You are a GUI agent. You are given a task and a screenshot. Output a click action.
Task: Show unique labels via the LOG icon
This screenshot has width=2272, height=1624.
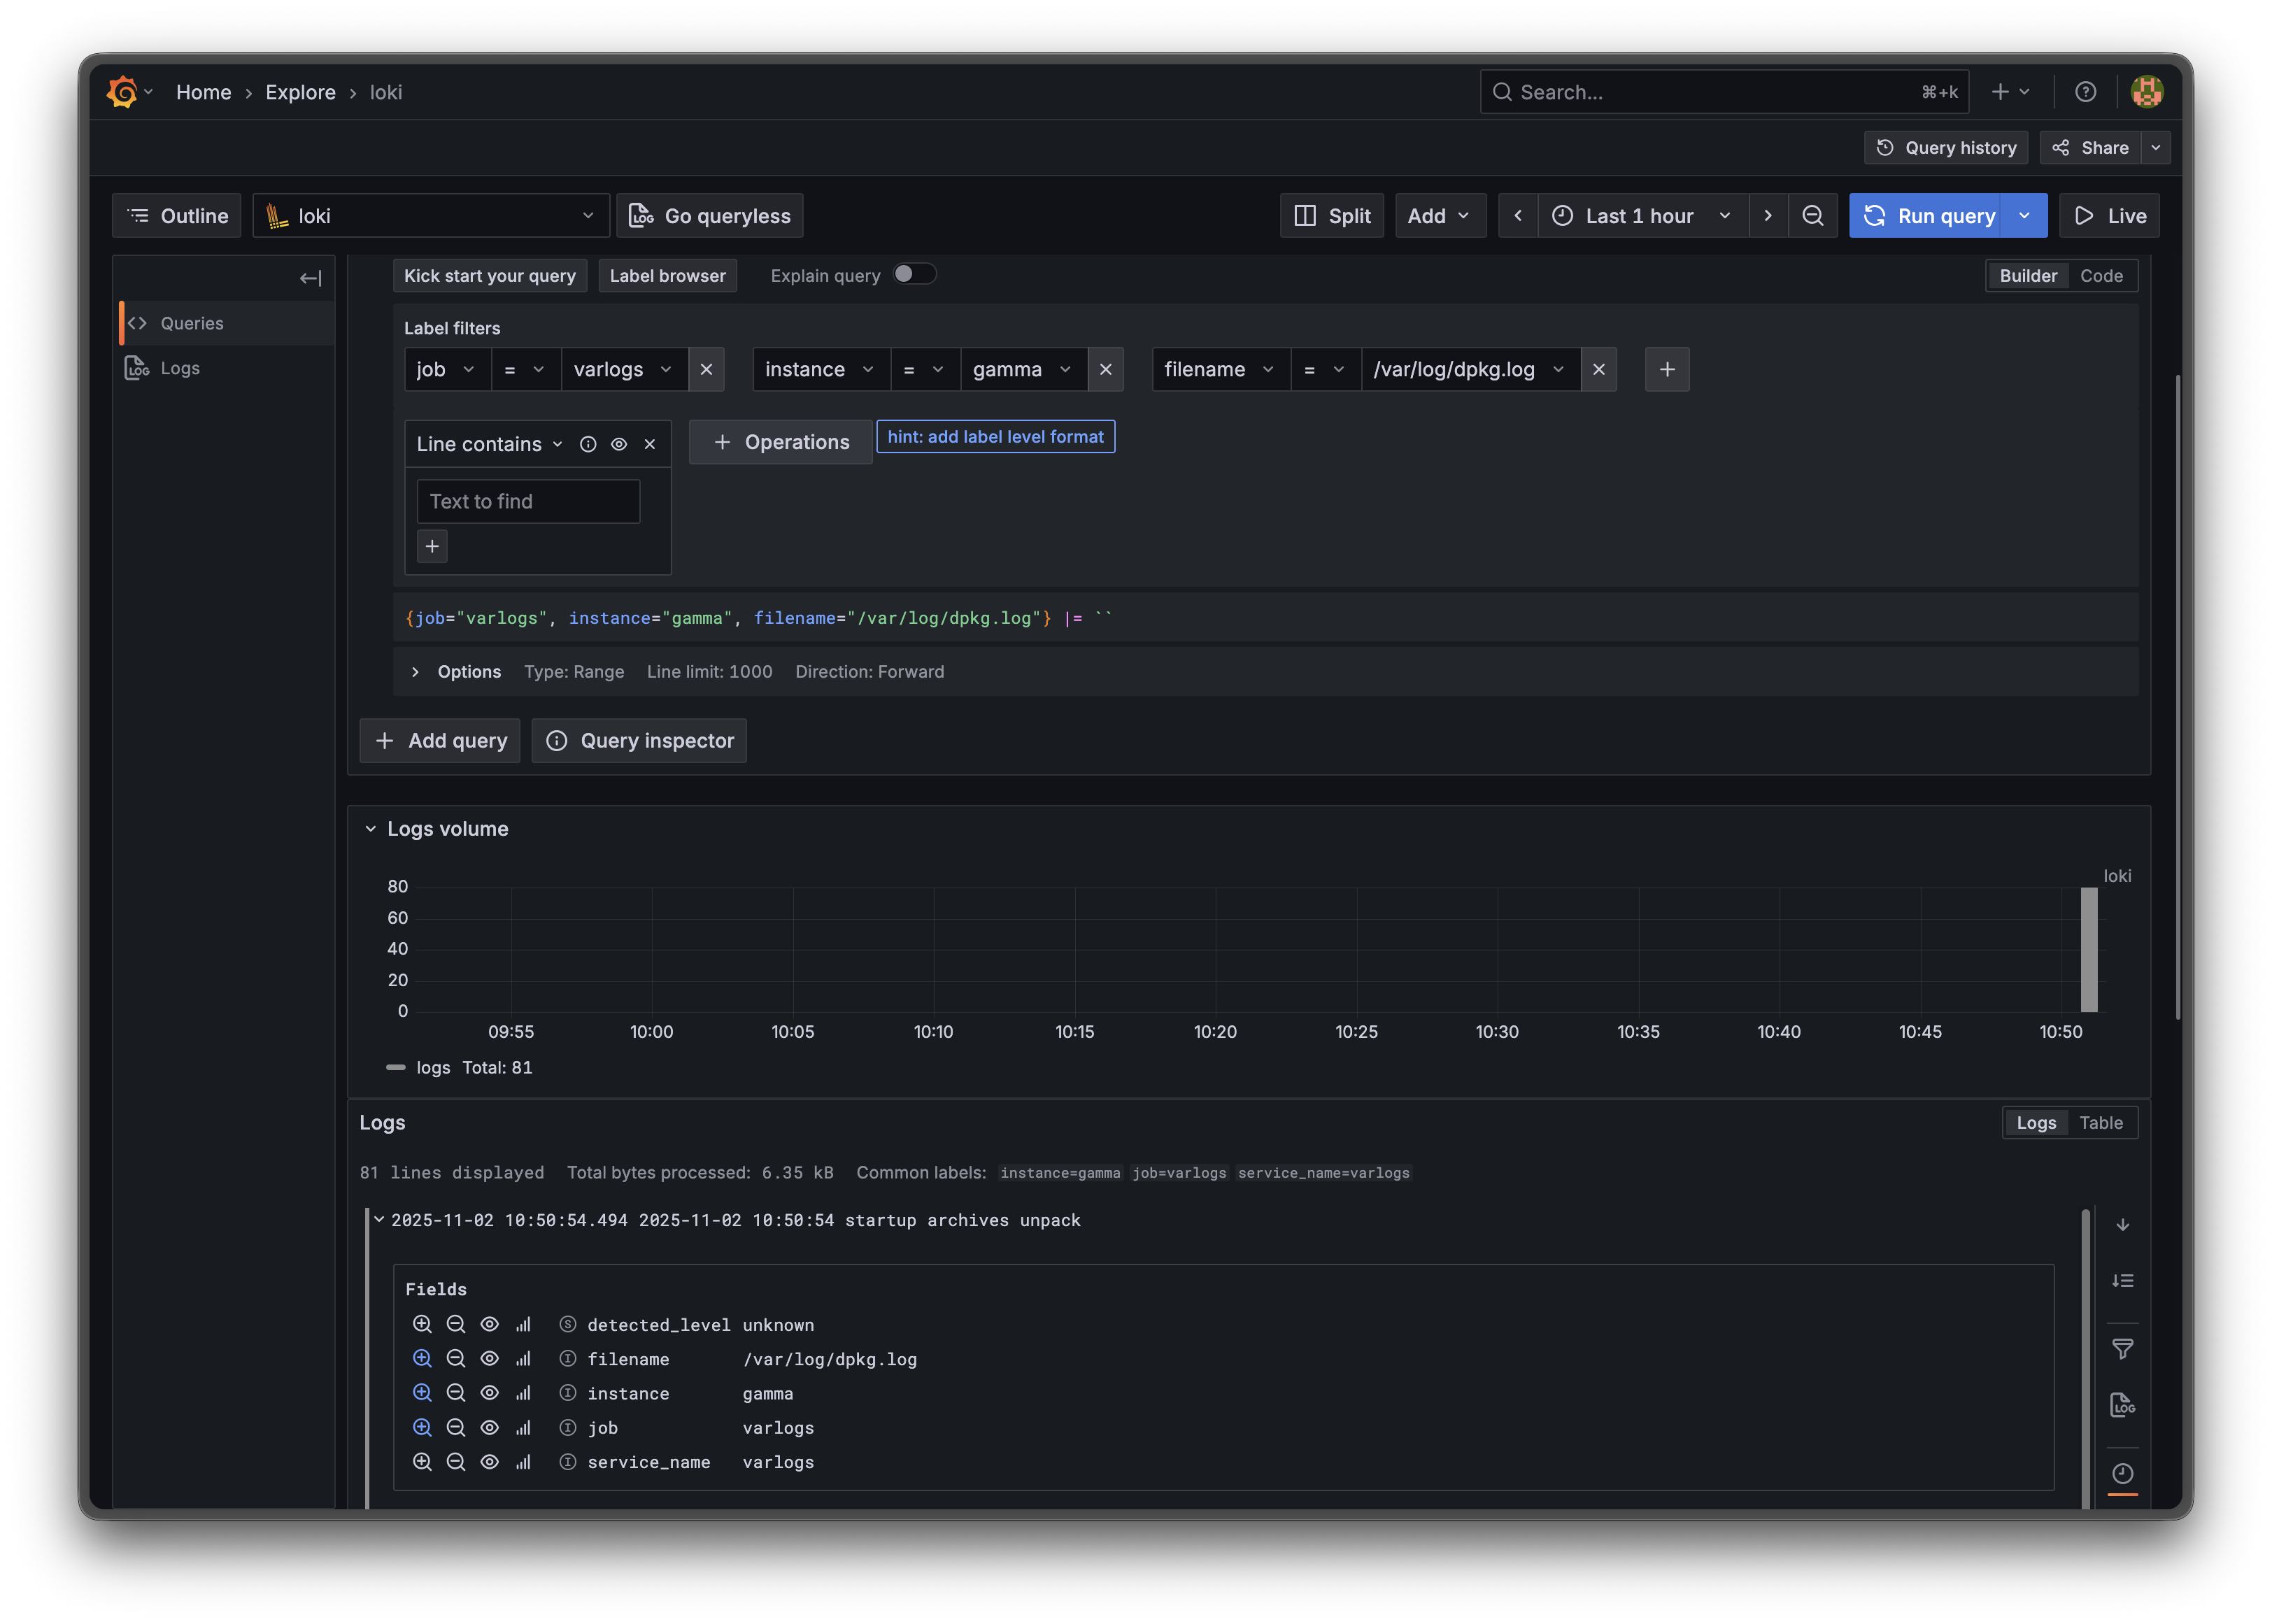(x=2124, y=1404)
